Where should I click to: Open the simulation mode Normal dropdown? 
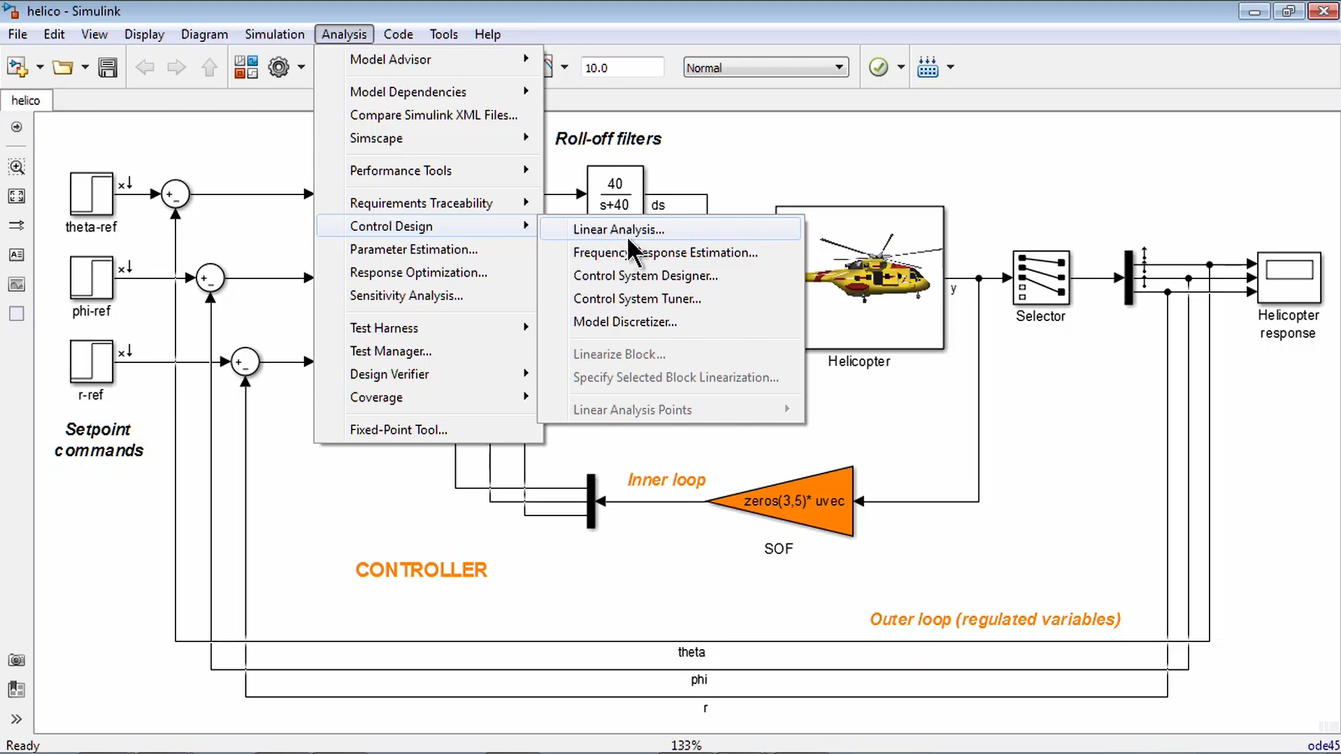[x=766, y=68]
